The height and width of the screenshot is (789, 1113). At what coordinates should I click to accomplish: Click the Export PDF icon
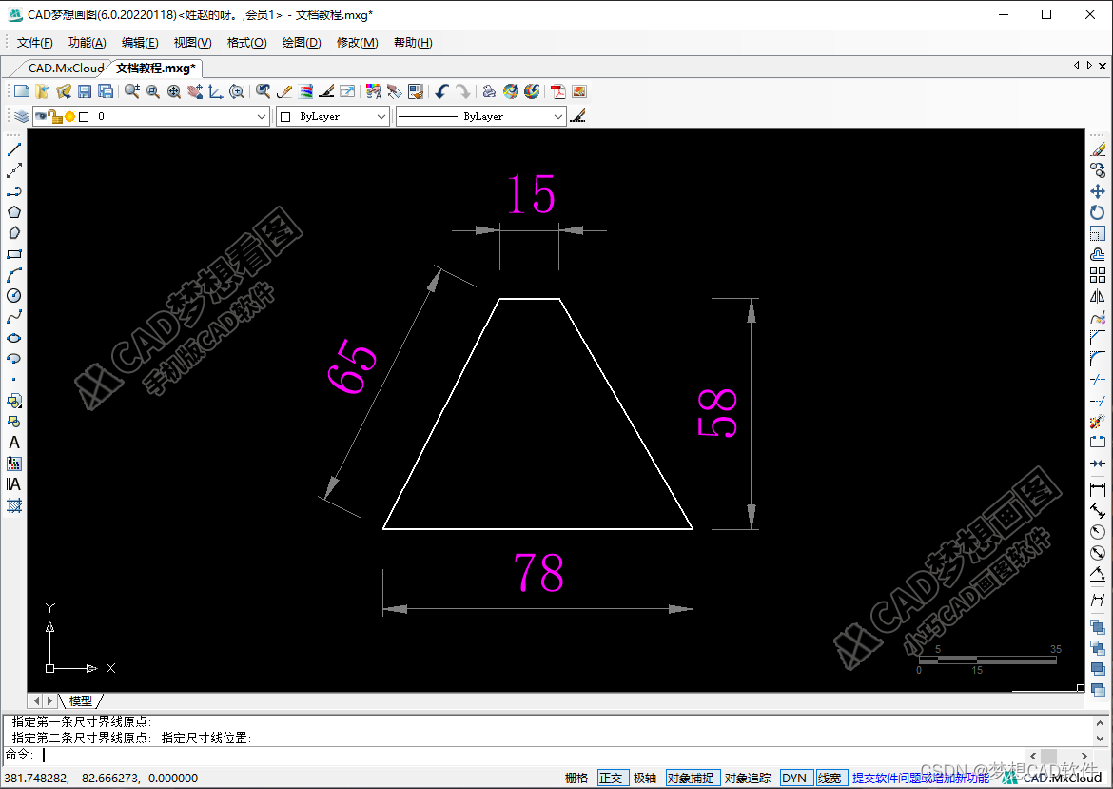tap(558, 91)
